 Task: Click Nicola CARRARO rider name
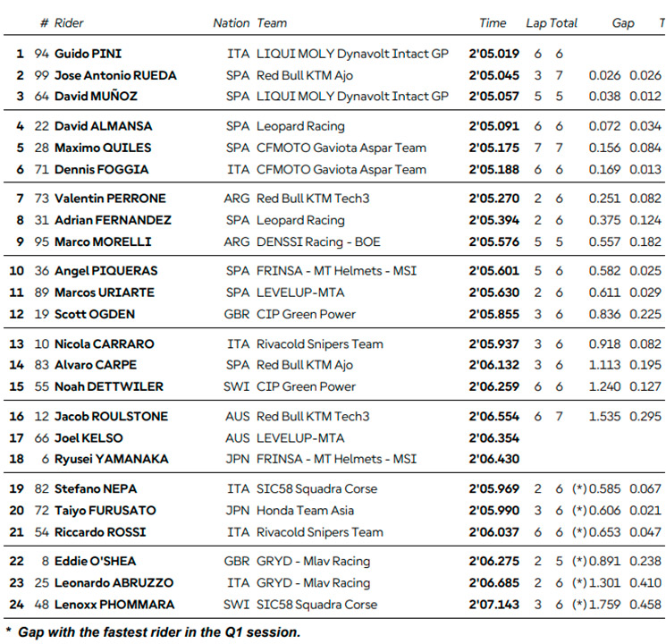coord(105,343)
